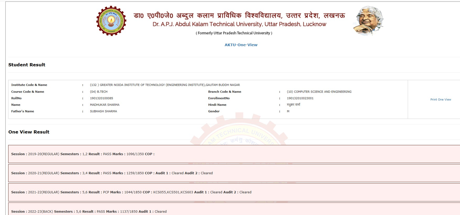Click the Formerly Uttar Pradesh Technical University text

point(234,33)
